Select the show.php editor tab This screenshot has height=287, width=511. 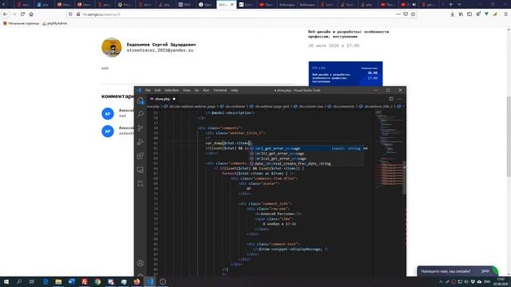click(162, 99)
